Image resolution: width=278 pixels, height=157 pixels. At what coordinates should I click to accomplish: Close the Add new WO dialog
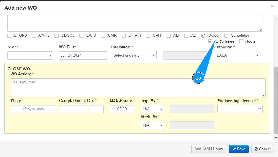(x=272, y=6)
